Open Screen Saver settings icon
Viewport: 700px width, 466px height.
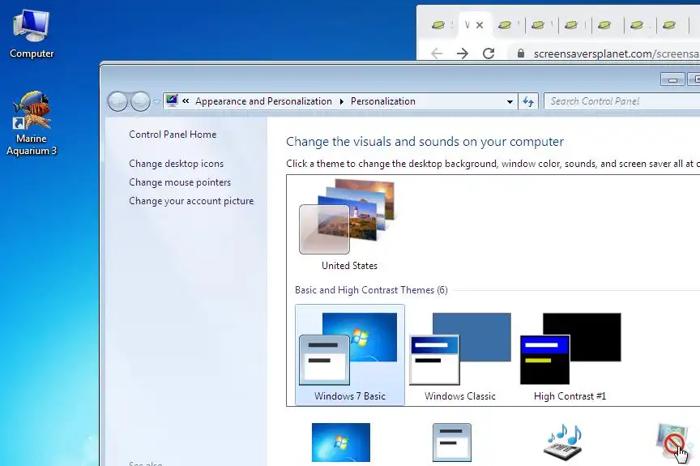(672, 442)
